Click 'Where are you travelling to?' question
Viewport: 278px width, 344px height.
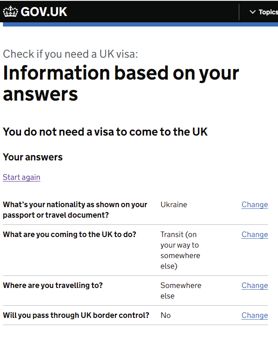pos(53,285)
